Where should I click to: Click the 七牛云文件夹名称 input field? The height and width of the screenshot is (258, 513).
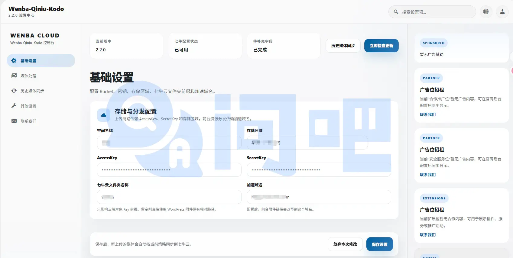169,197
